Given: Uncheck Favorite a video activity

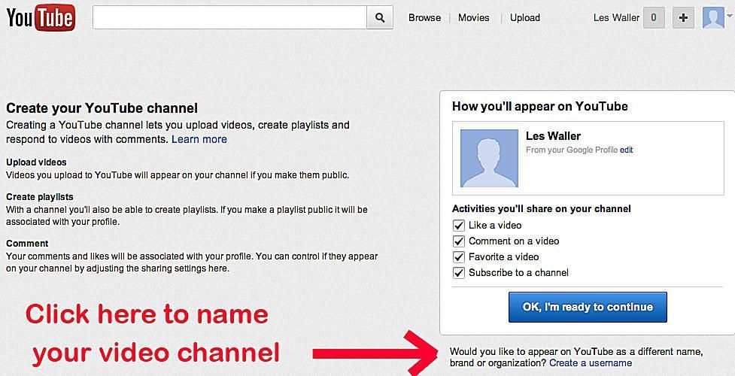Looking at the screenshot, I should (458, 257).
